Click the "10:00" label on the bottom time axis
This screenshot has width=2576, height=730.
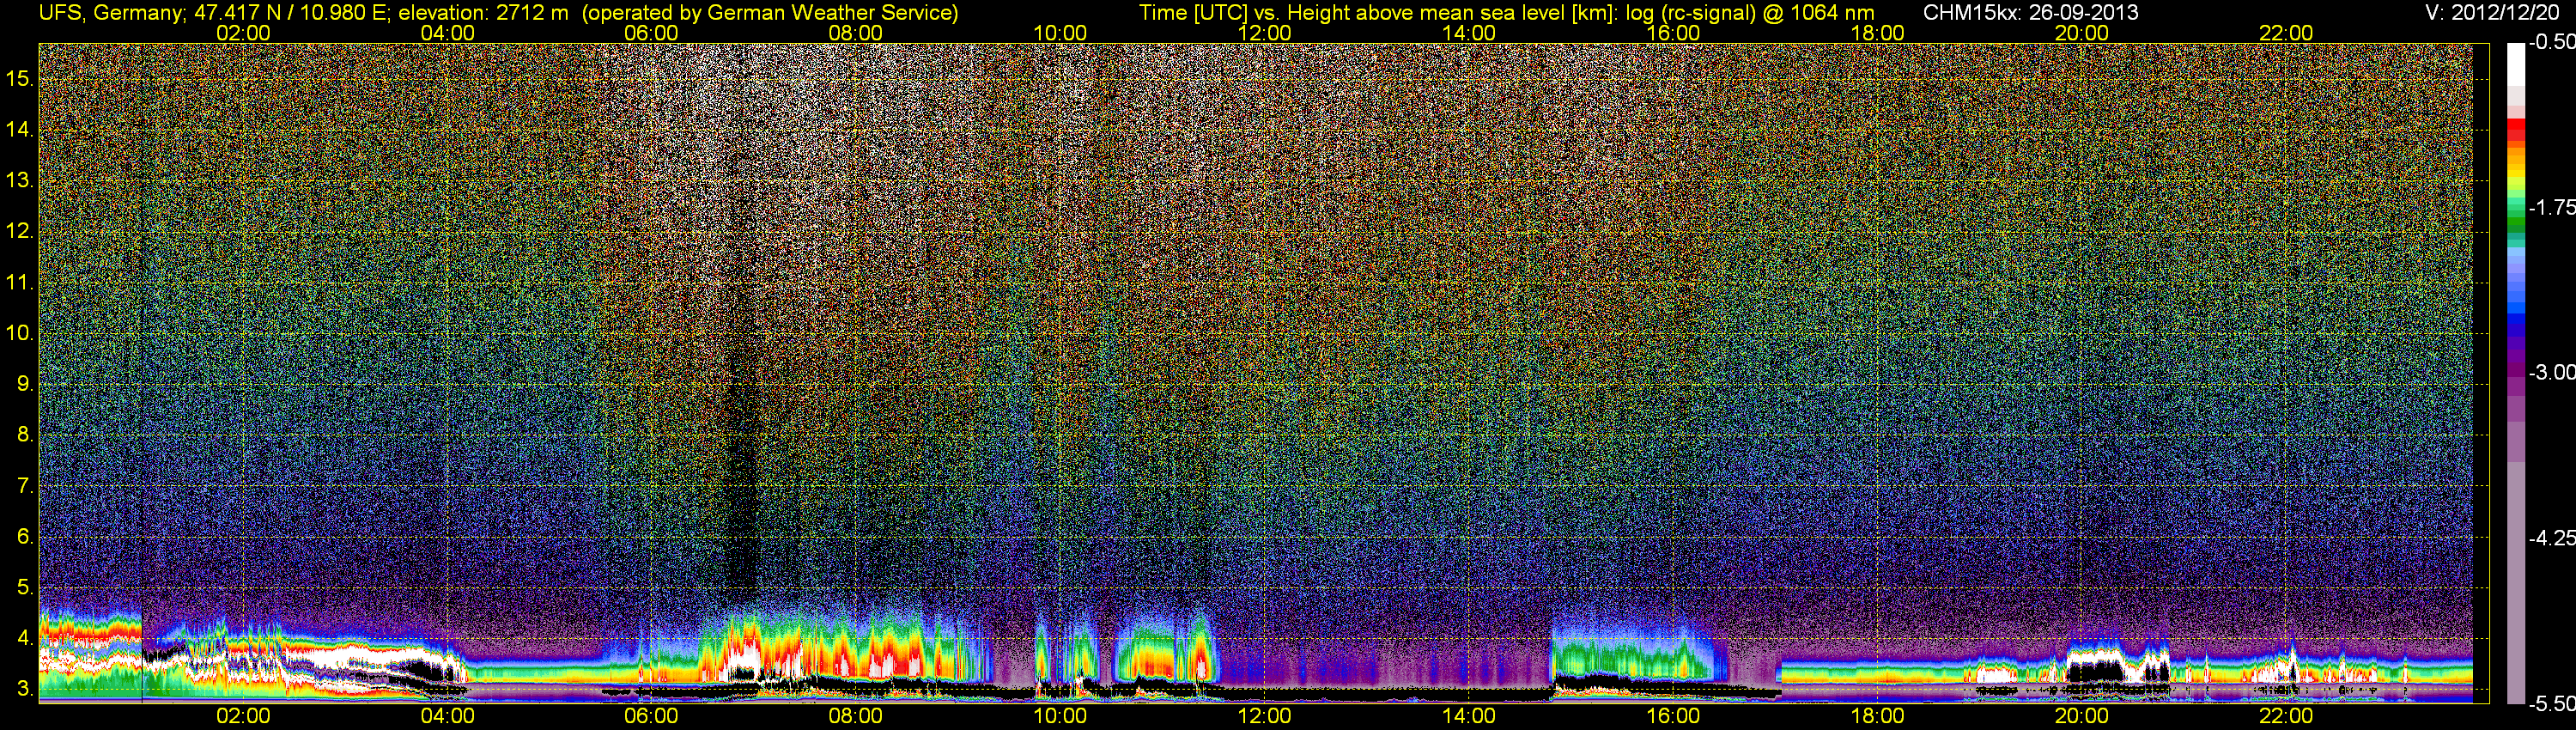click(x=1060, y=716)
